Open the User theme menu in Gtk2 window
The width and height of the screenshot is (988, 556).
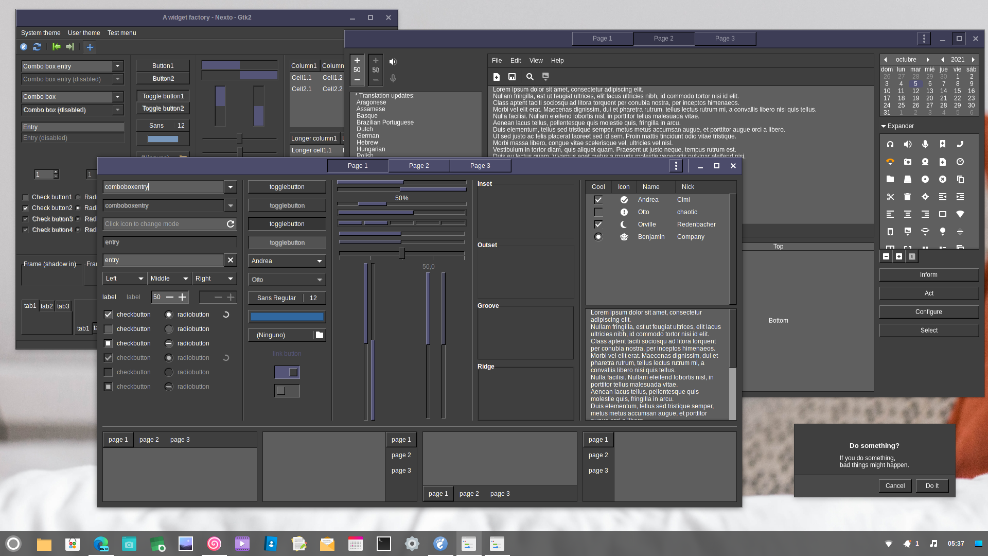tap(84, 33)
